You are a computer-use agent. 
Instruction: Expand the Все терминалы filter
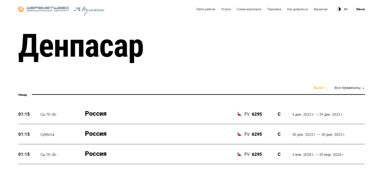[x=349, y=88]
